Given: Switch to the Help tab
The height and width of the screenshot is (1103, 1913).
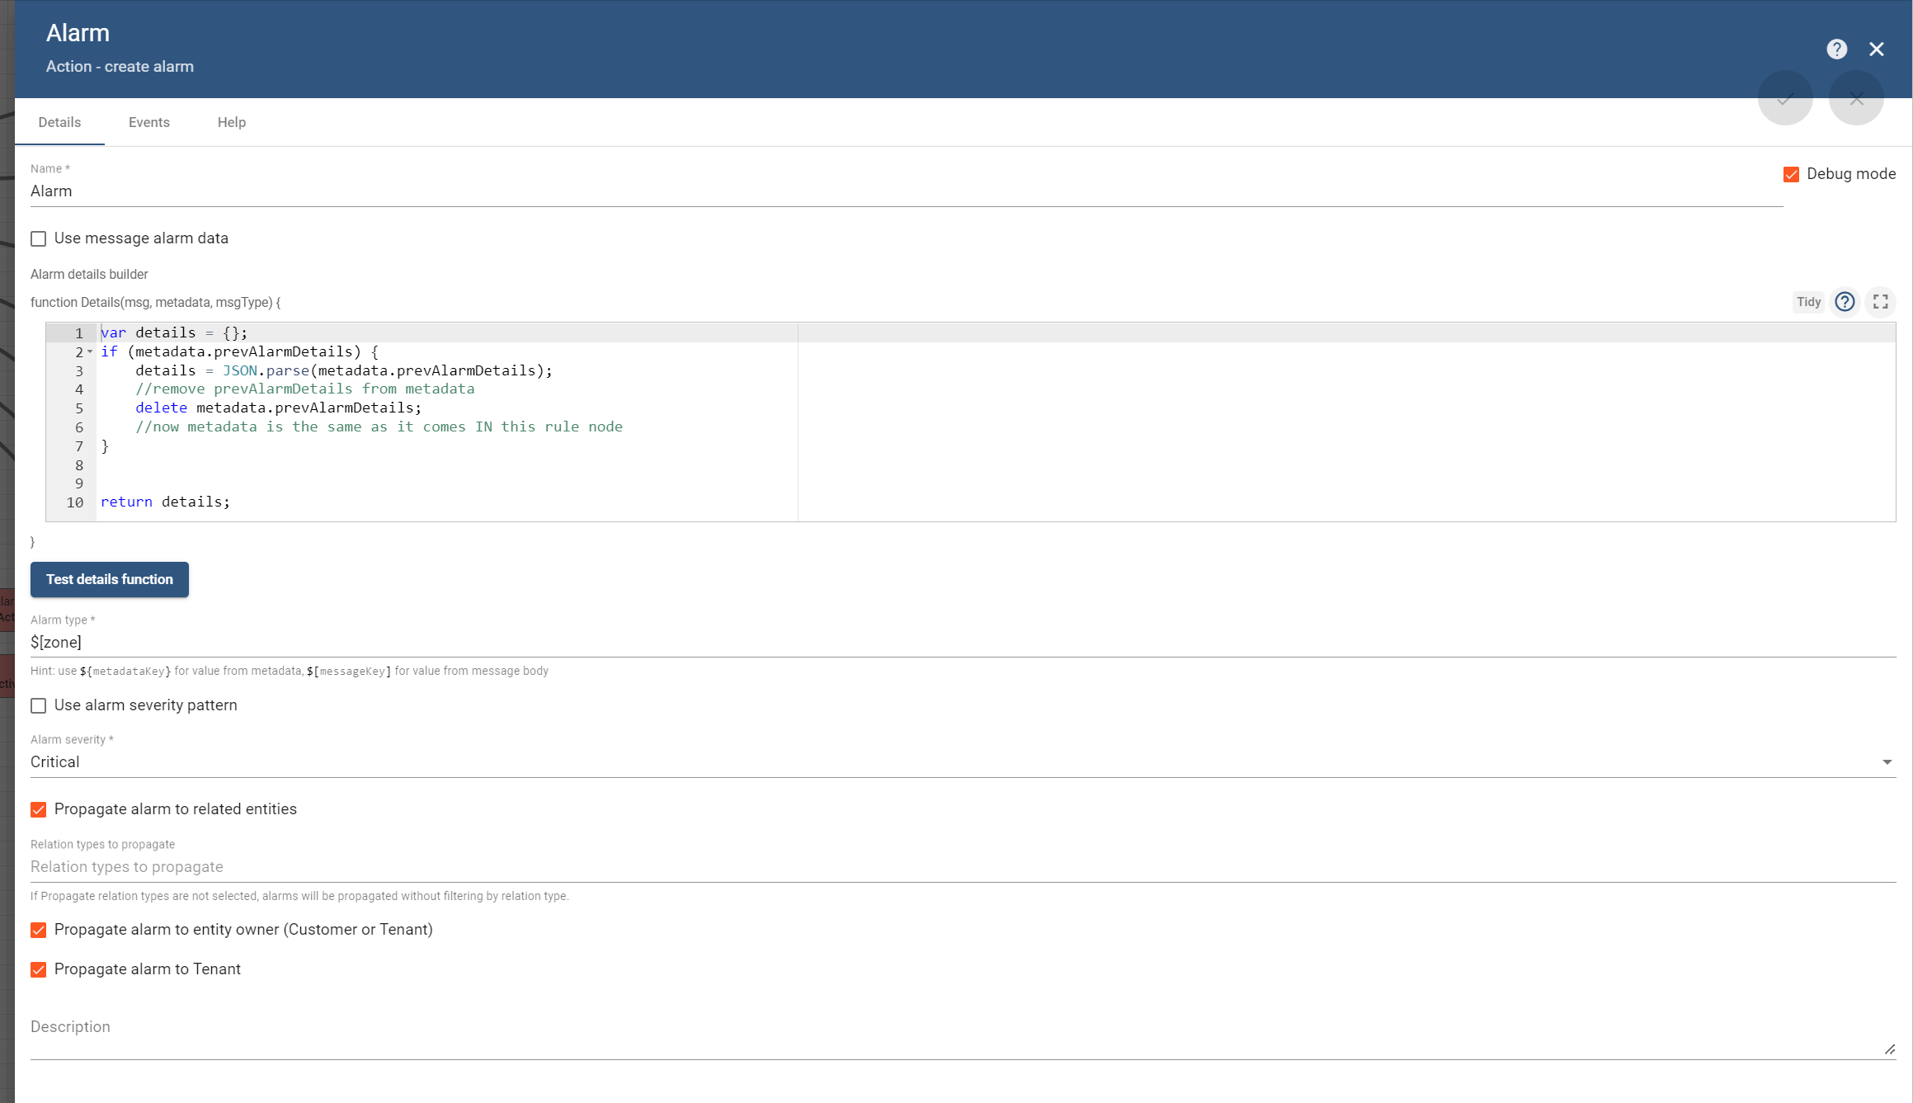Looking at the screenshot, I should [231, 122].
